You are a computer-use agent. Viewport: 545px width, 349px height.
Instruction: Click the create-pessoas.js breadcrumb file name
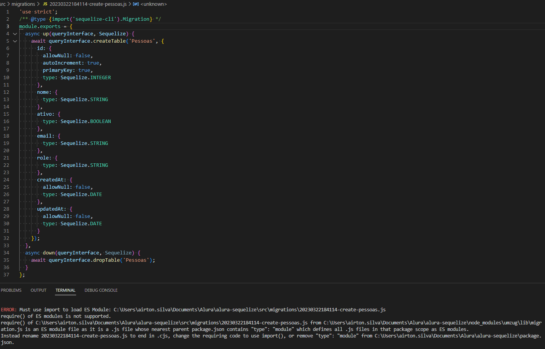[x=88, y=4]
